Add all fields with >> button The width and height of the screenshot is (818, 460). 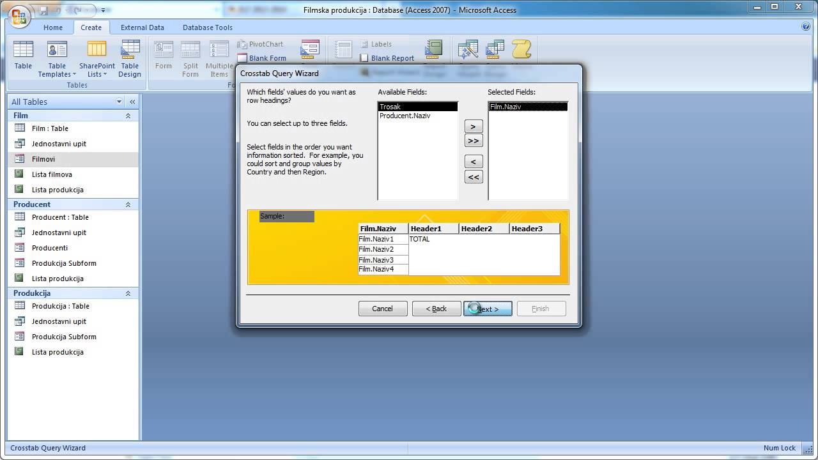[474, 141]
